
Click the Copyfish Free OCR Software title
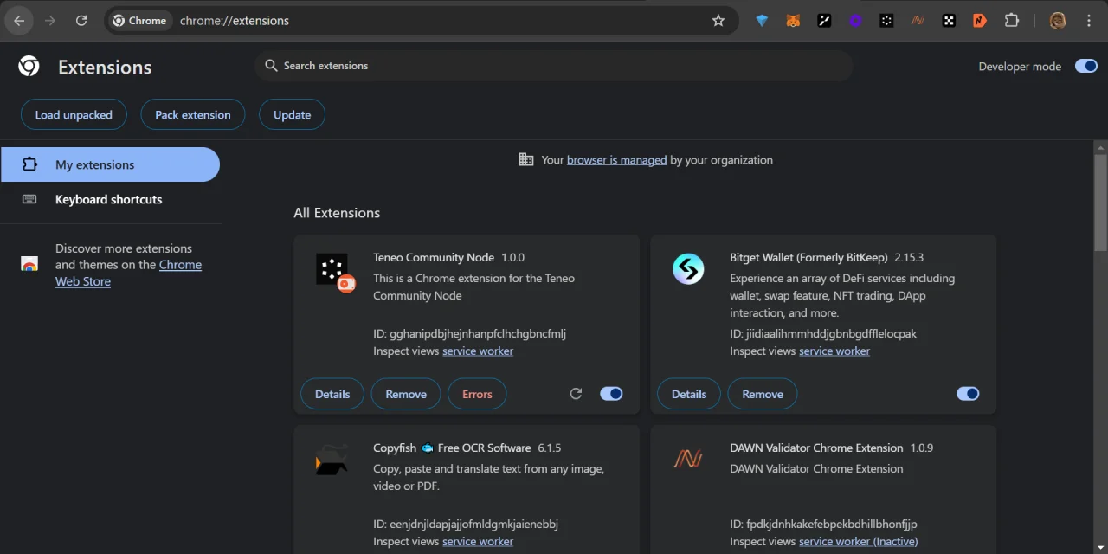point(452,448)
